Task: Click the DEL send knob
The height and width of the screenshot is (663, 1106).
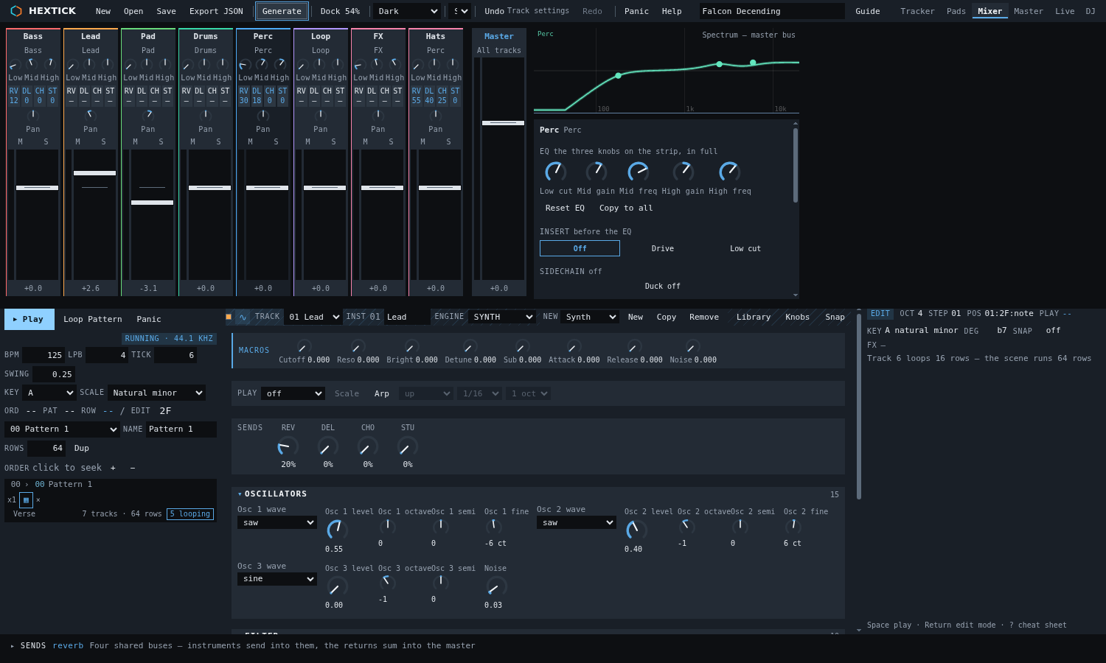Action: pos(327,446)
